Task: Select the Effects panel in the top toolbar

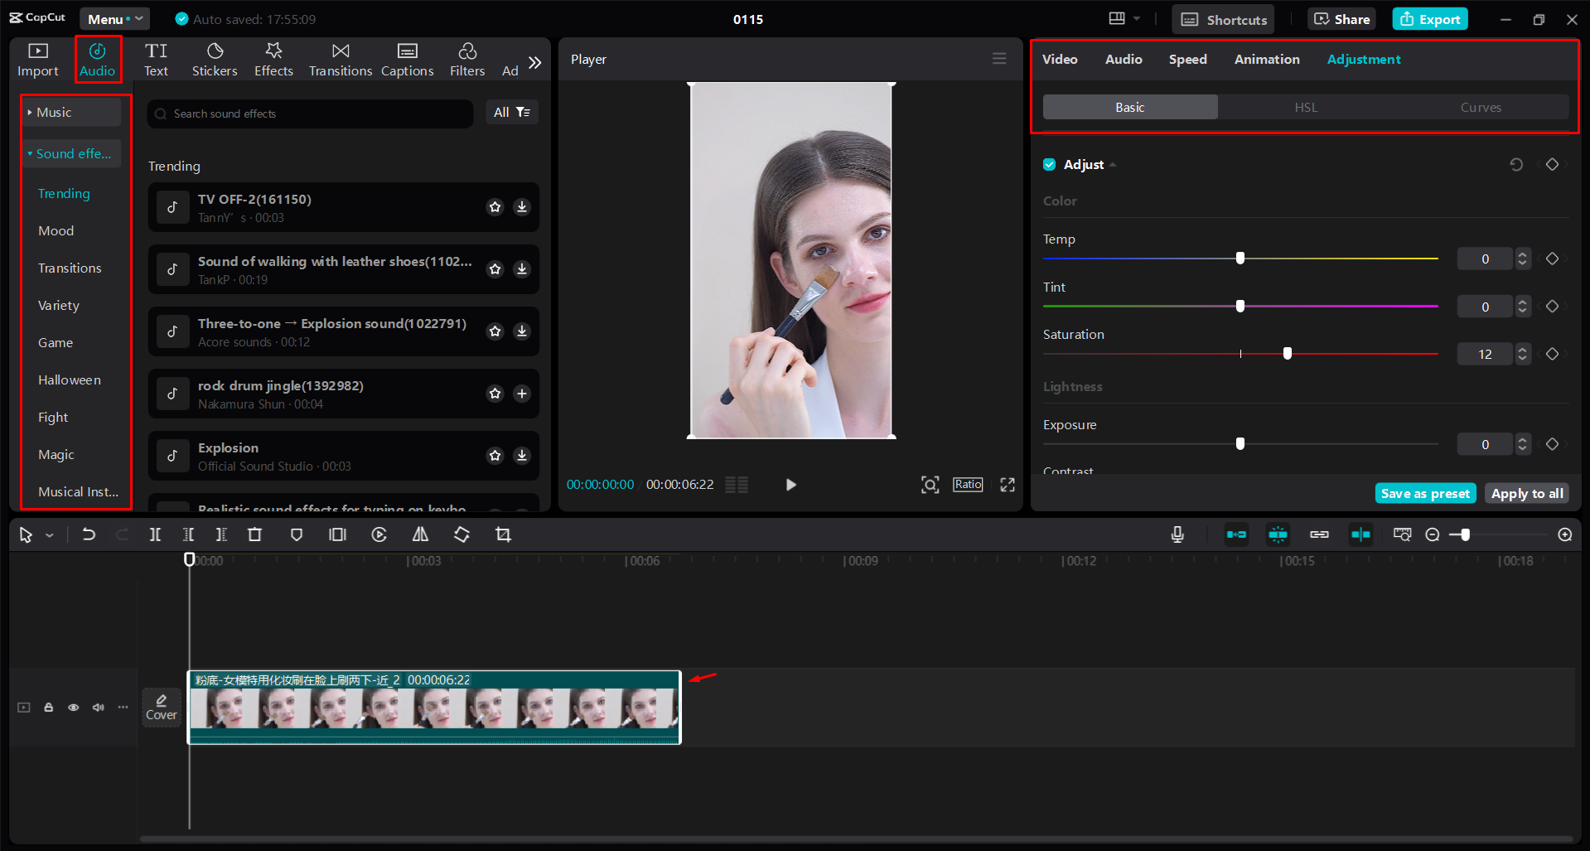Action: pyautogui.click(x=273, y=58)
